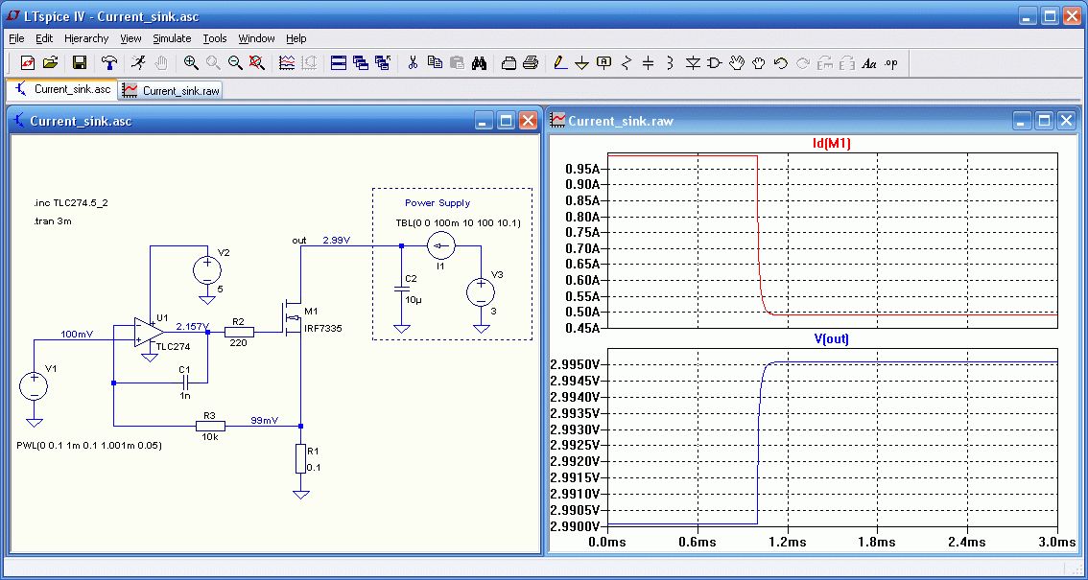This screenshot has height=580, width=1088.
Task: Tile windows horizontally using the toolbar icon
Action: [x=338, y=63]
